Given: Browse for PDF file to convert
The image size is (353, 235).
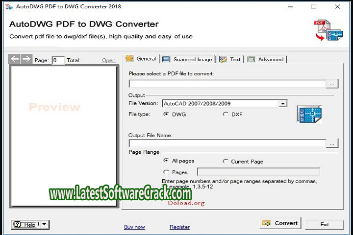Looking at the screenshot, I should tap(332, 84).
